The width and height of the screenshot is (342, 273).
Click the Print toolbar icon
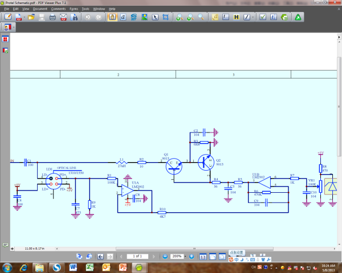tap(52, 18)
